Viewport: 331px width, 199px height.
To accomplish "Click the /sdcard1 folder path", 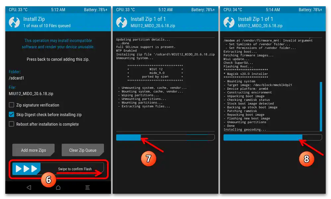I will pos(17,78).
